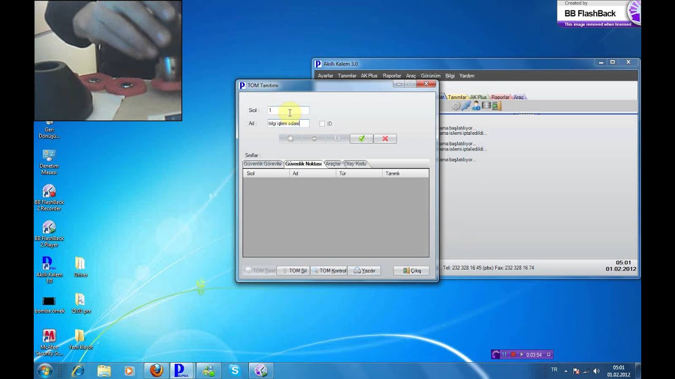Click the database icon in toolbar
The width and height of the screenshot is (675, 379).
pyautogui.click(x=486, y=106)
